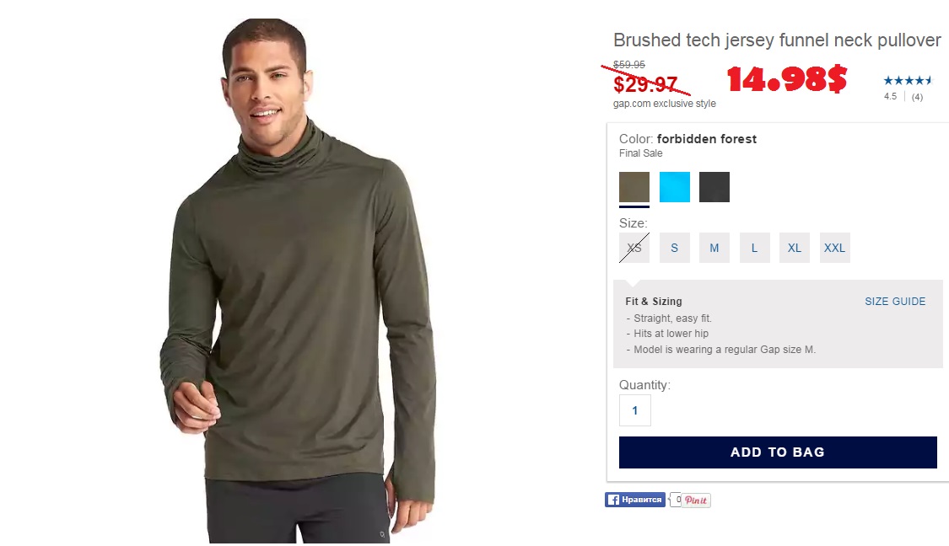Click the crossed-out XS size

[634, 248]
